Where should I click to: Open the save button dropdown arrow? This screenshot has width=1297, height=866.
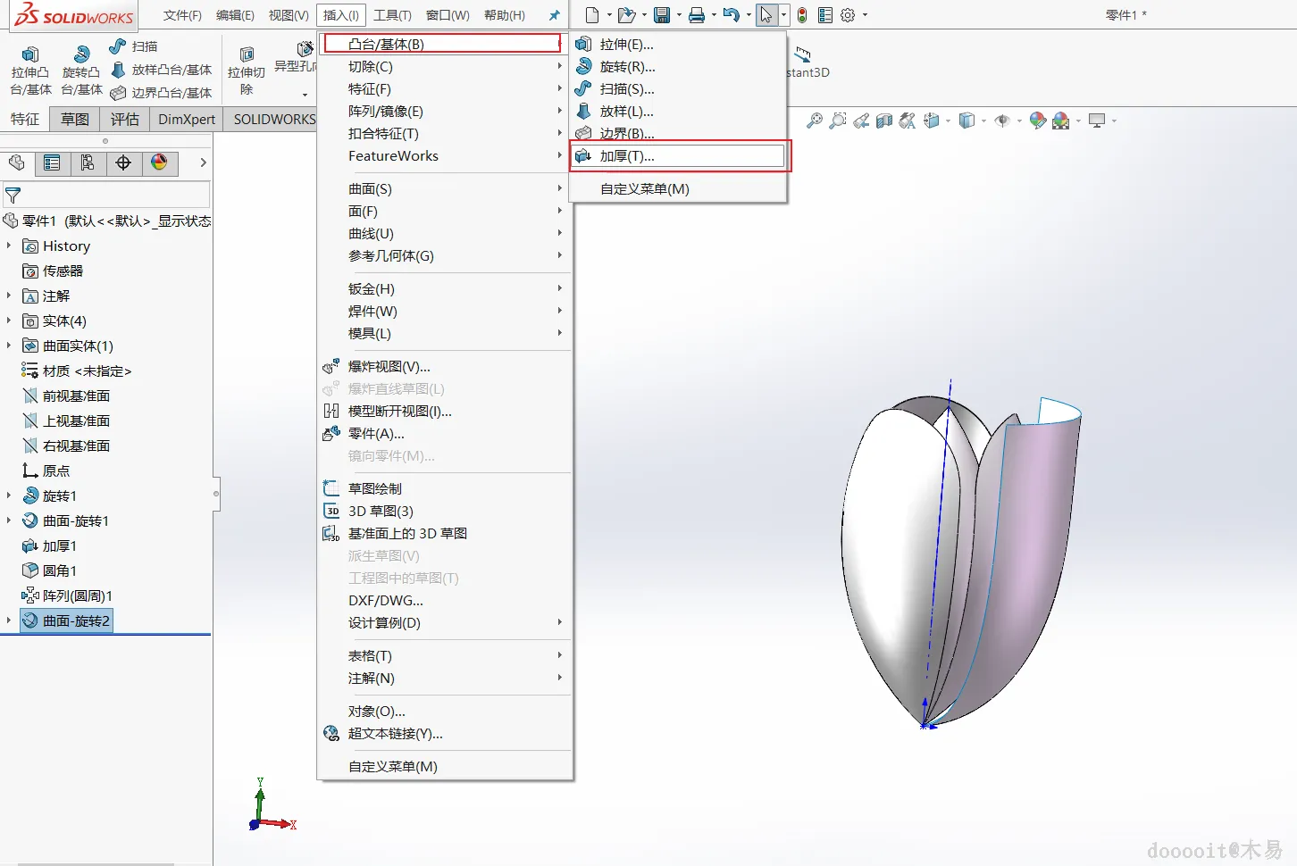[679, 15]
